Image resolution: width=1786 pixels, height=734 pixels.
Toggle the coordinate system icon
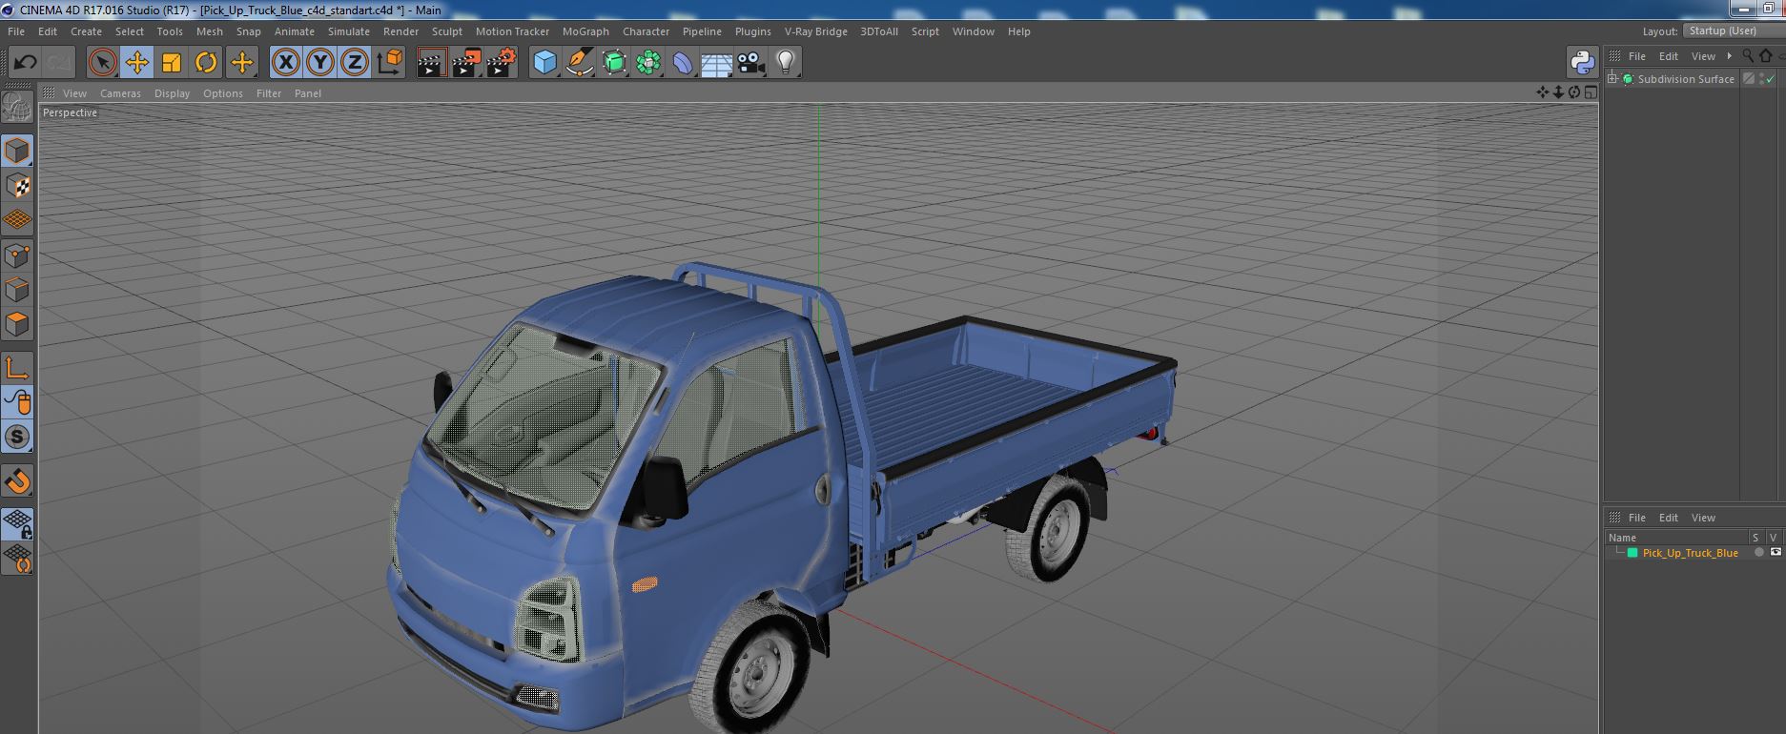point(390,63)
